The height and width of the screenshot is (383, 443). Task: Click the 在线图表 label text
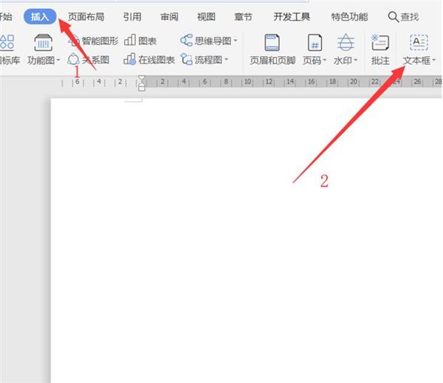157,60
